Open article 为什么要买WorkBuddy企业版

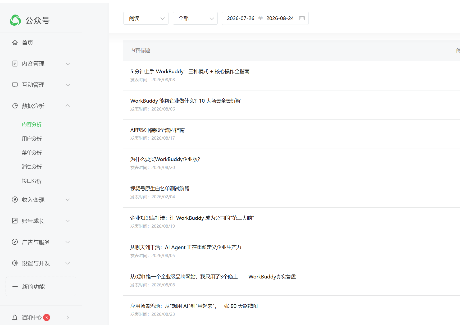point(165,159)
